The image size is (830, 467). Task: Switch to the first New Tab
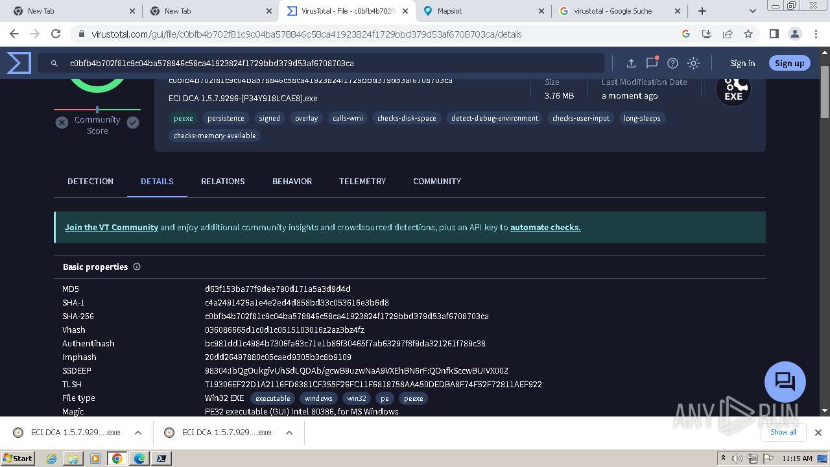coord(73,11)
